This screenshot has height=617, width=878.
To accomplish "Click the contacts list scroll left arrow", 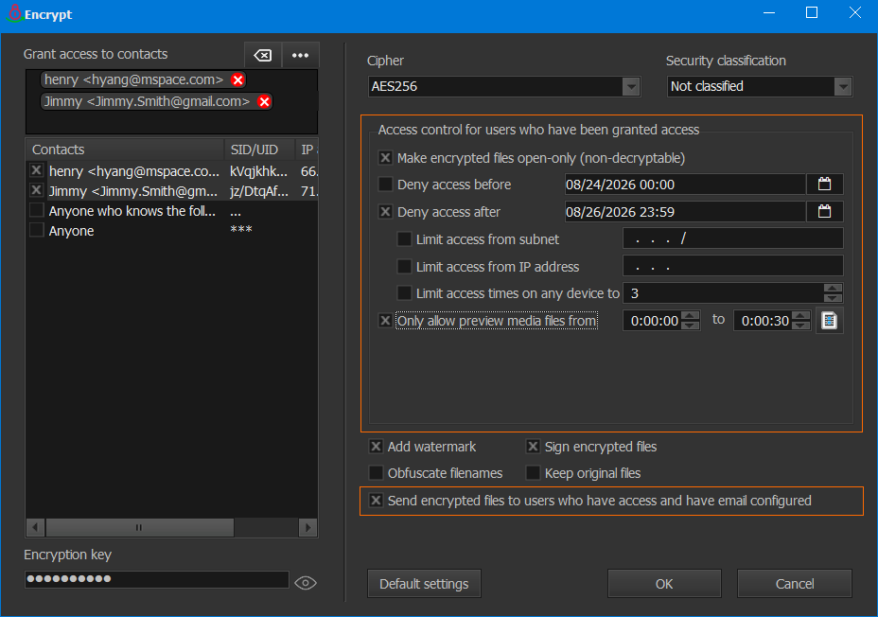I will 36,527.
